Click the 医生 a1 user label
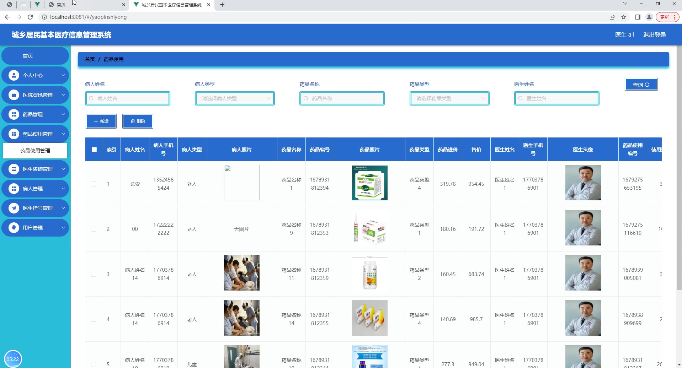This screenshot has height=368, width=682. coord(625,35)
